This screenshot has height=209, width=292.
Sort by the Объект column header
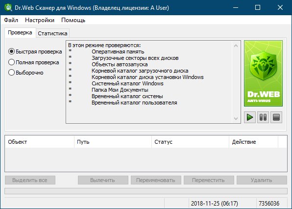[40, 142]
